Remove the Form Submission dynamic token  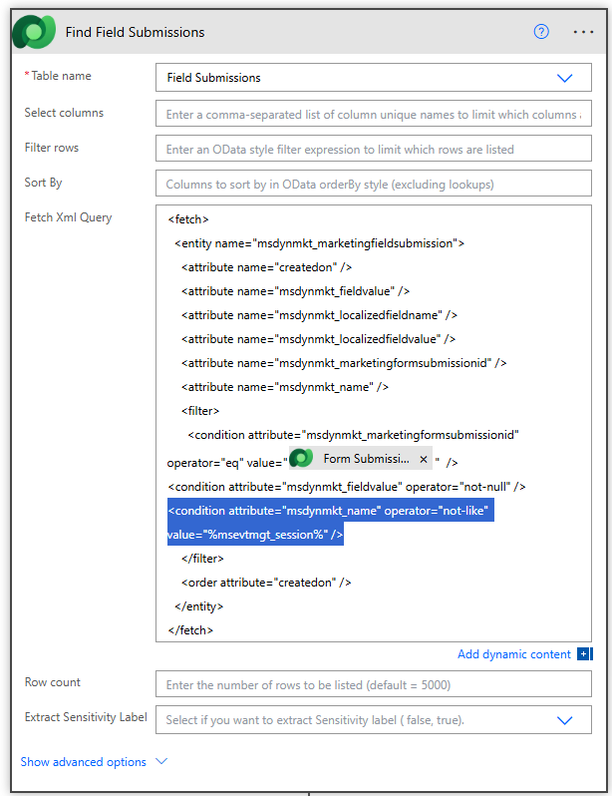click(x=424, y=459)
